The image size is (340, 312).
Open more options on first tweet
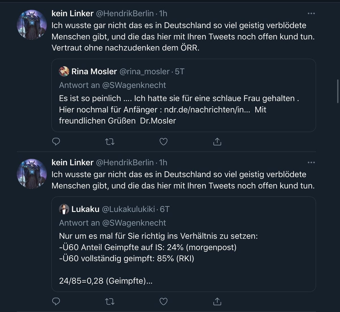(x=311, y=14)
